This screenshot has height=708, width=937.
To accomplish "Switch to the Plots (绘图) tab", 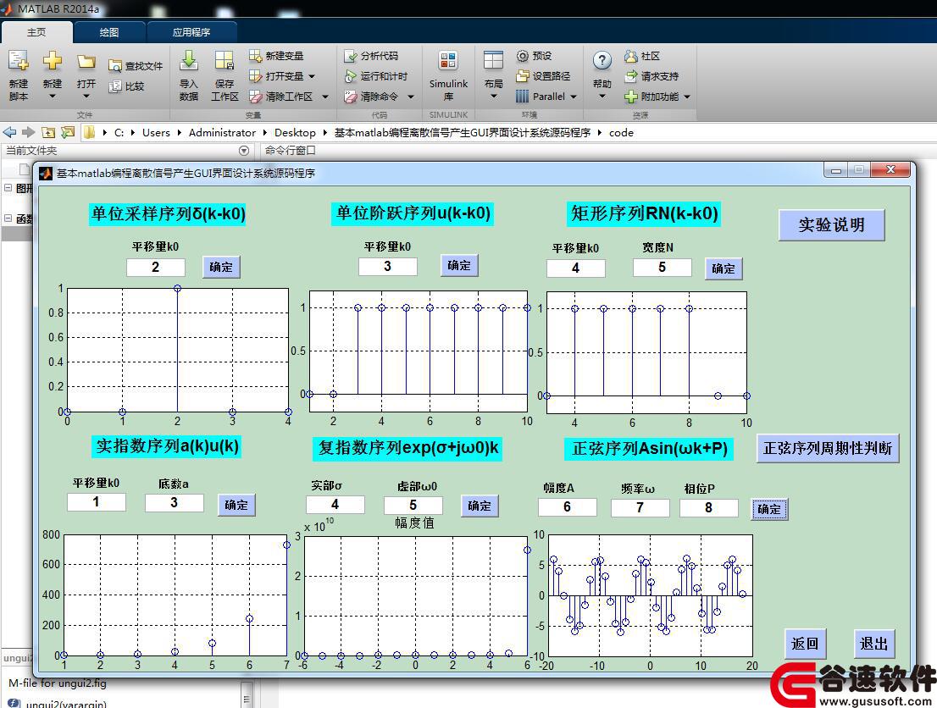I will (108, 32).
